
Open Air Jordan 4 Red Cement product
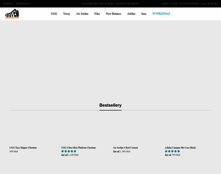tap(125, 148)
